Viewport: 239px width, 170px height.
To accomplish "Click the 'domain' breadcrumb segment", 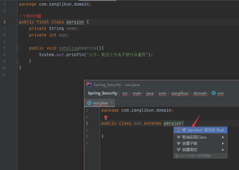I will tap(200, 93).
